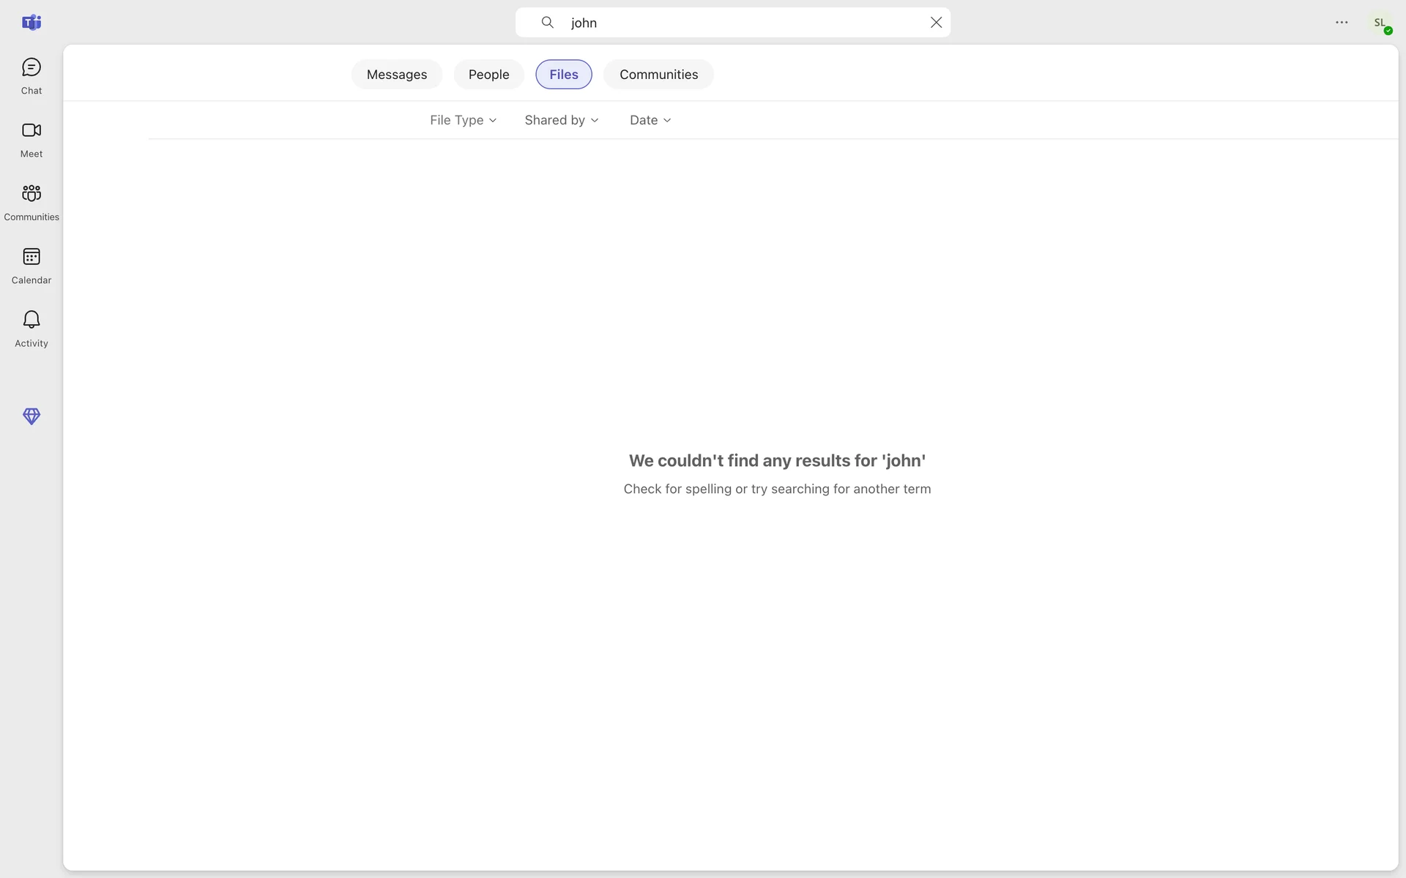The height and width of the screenshot is (878, 1406).
Task: Switch to the People results tab
Action: pos(488,75)
